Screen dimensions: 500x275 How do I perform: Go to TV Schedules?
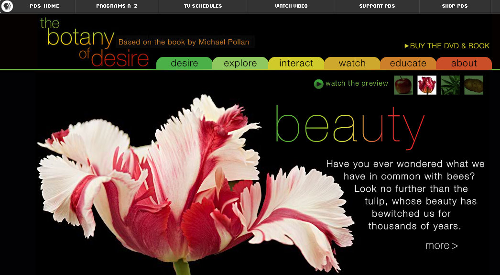[203, 6]
